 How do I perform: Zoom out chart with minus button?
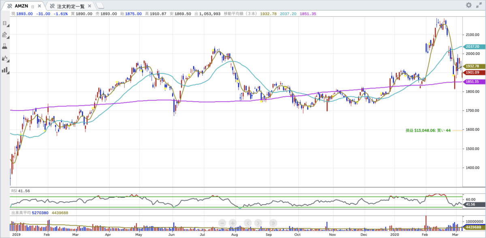coord(222,223)
